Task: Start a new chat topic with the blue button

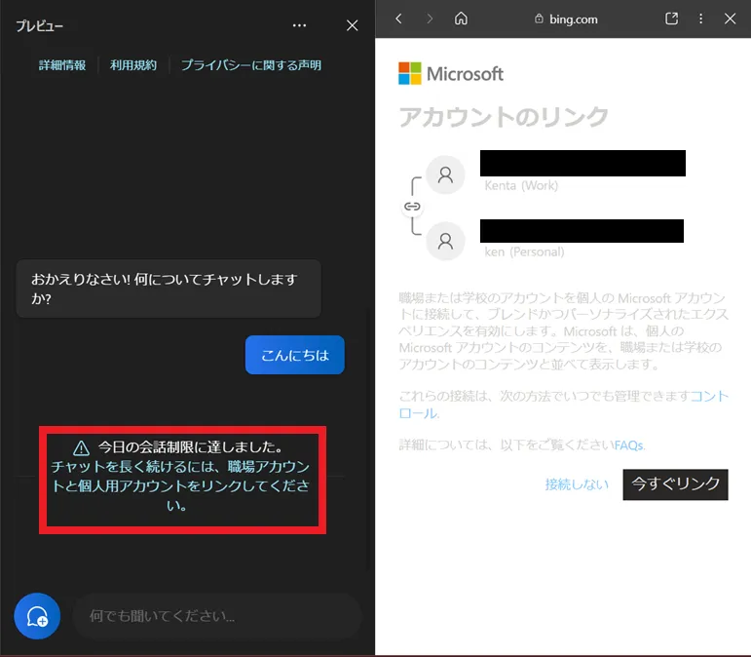Action: (x=37, y=616)
